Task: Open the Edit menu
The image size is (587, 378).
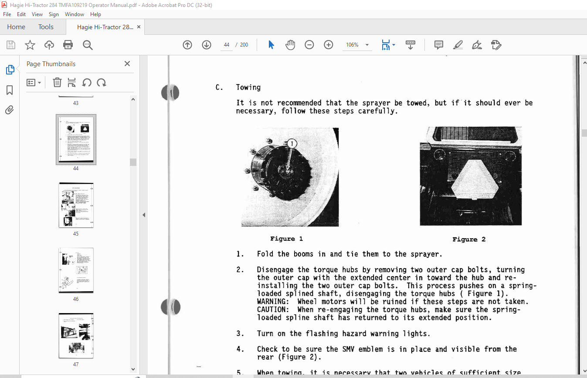Action: pos(21,14)
